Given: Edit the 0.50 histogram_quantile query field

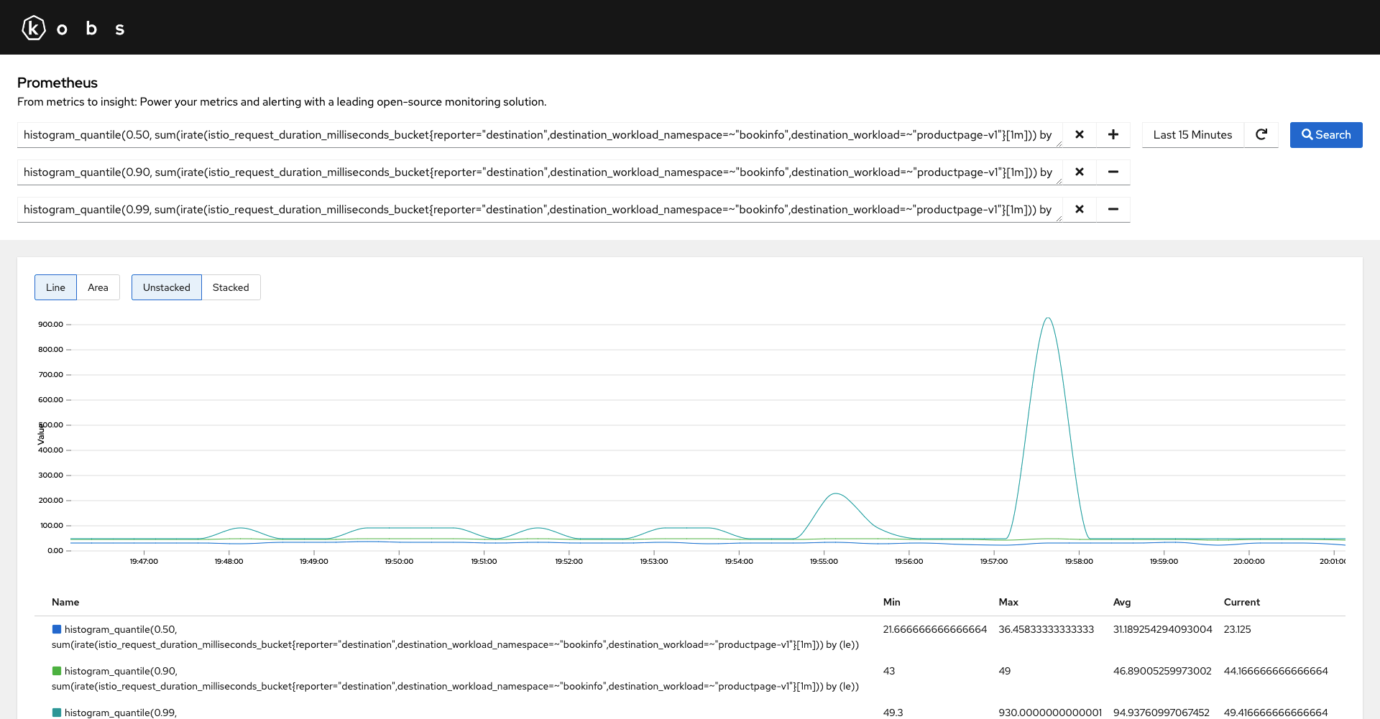Looking at the screenshot, I should pos(540,134).
